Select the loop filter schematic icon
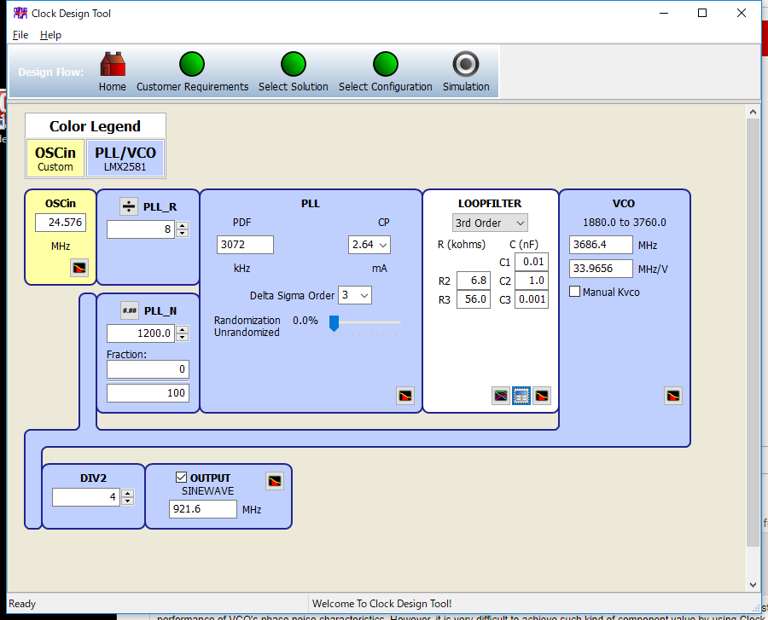The width and height of the screenshot is (768, 620). coord(521,395)
